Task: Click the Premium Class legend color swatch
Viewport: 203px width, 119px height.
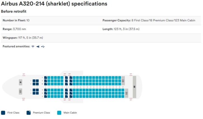Action: [29, 113]
